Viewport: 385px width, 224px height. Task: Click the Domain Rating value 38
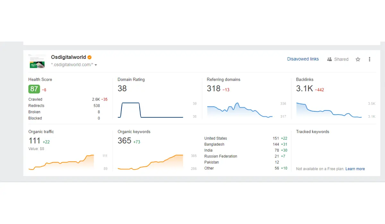point(122,89)
